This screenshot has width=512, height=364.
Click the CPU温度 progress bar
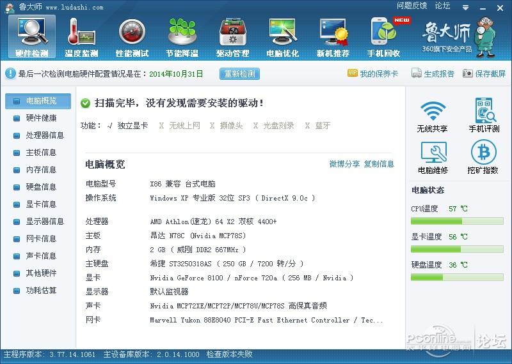(x=457, y=222)
